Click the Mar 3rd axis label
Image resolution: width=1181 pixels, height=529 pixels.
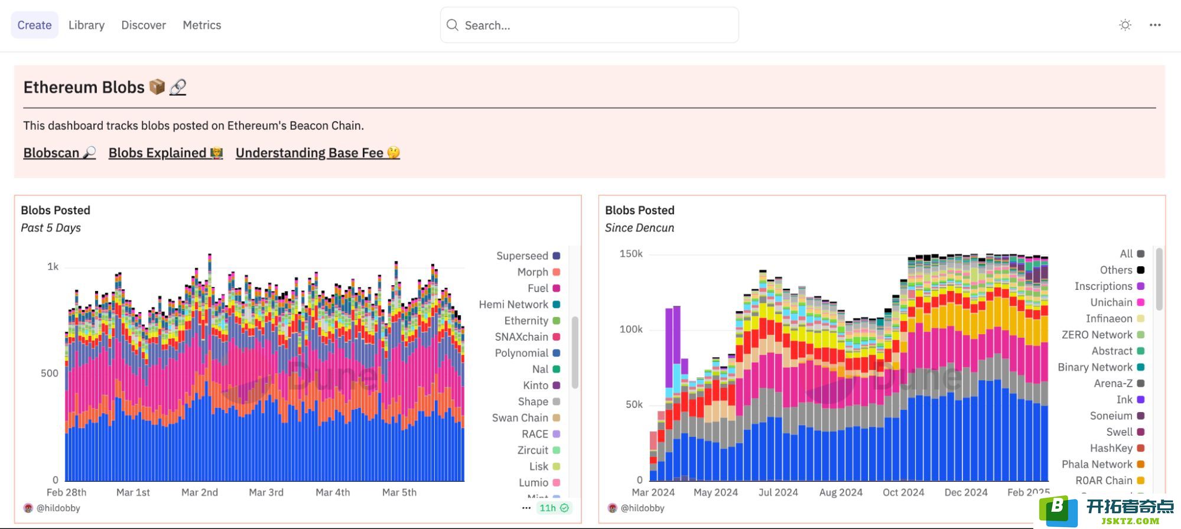266,492
